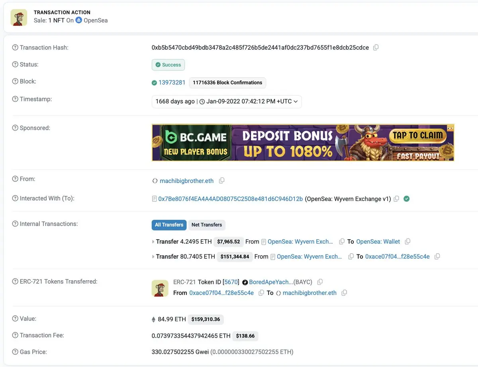
Task: Open help icon beside Timestamp
Action: 15,99
